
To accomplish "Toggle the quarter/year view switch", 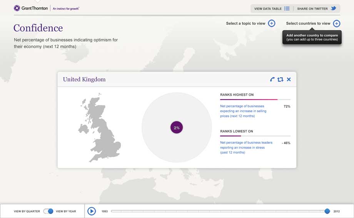I will click(x=48, y=211).
